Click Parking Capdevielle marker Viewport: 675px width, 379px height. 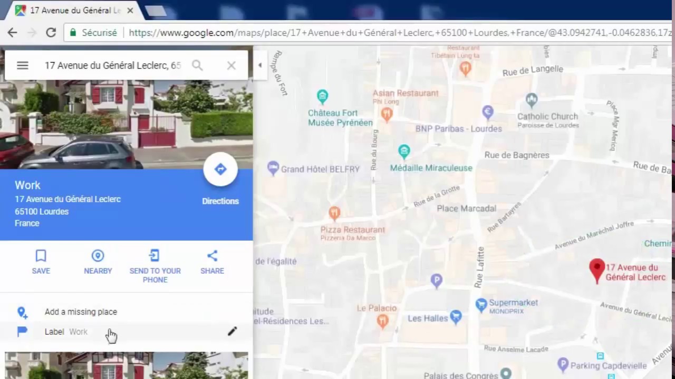(x=563, y=364)
